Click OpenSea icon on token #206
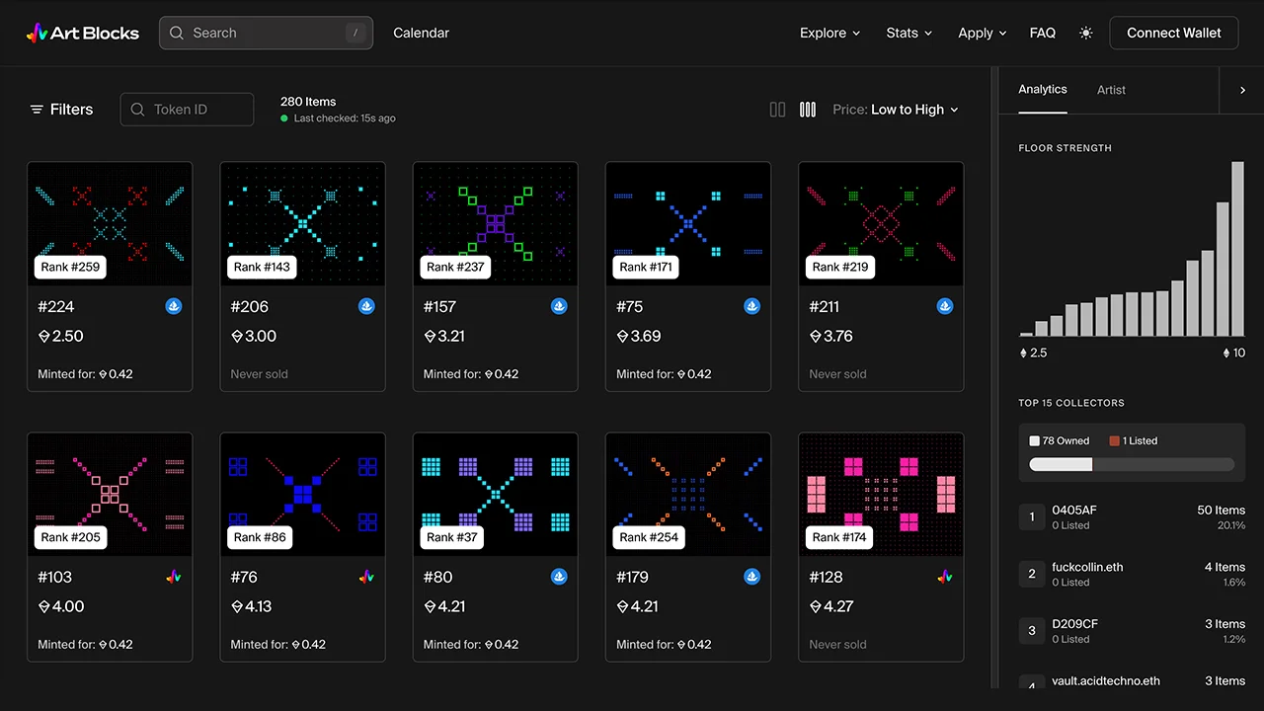Viewport: 1264px width, 711px height. tap(366, 307)
